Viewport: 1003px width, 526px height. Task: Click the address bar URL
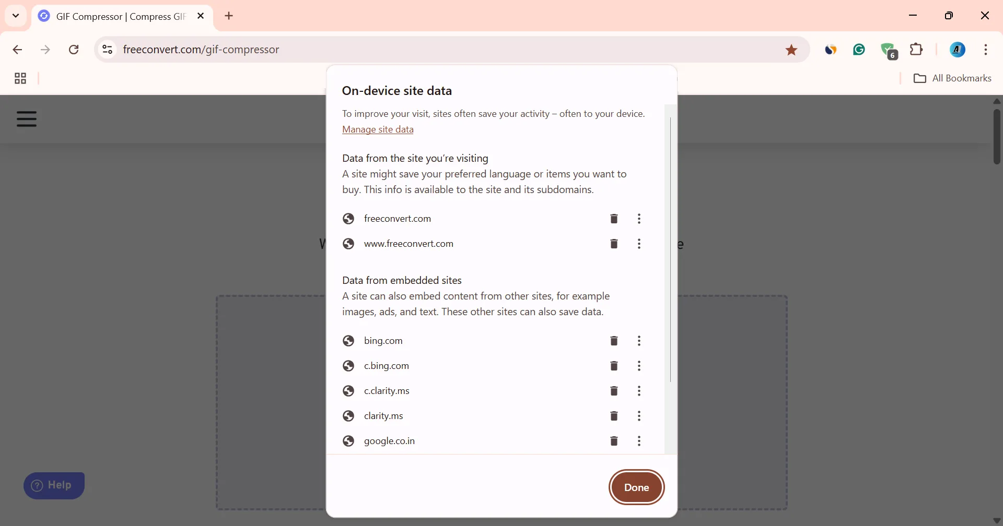202,50
